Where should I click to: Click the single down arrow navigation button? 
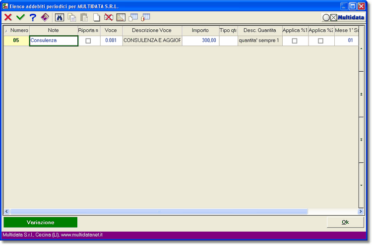click(x=361, y=185)
